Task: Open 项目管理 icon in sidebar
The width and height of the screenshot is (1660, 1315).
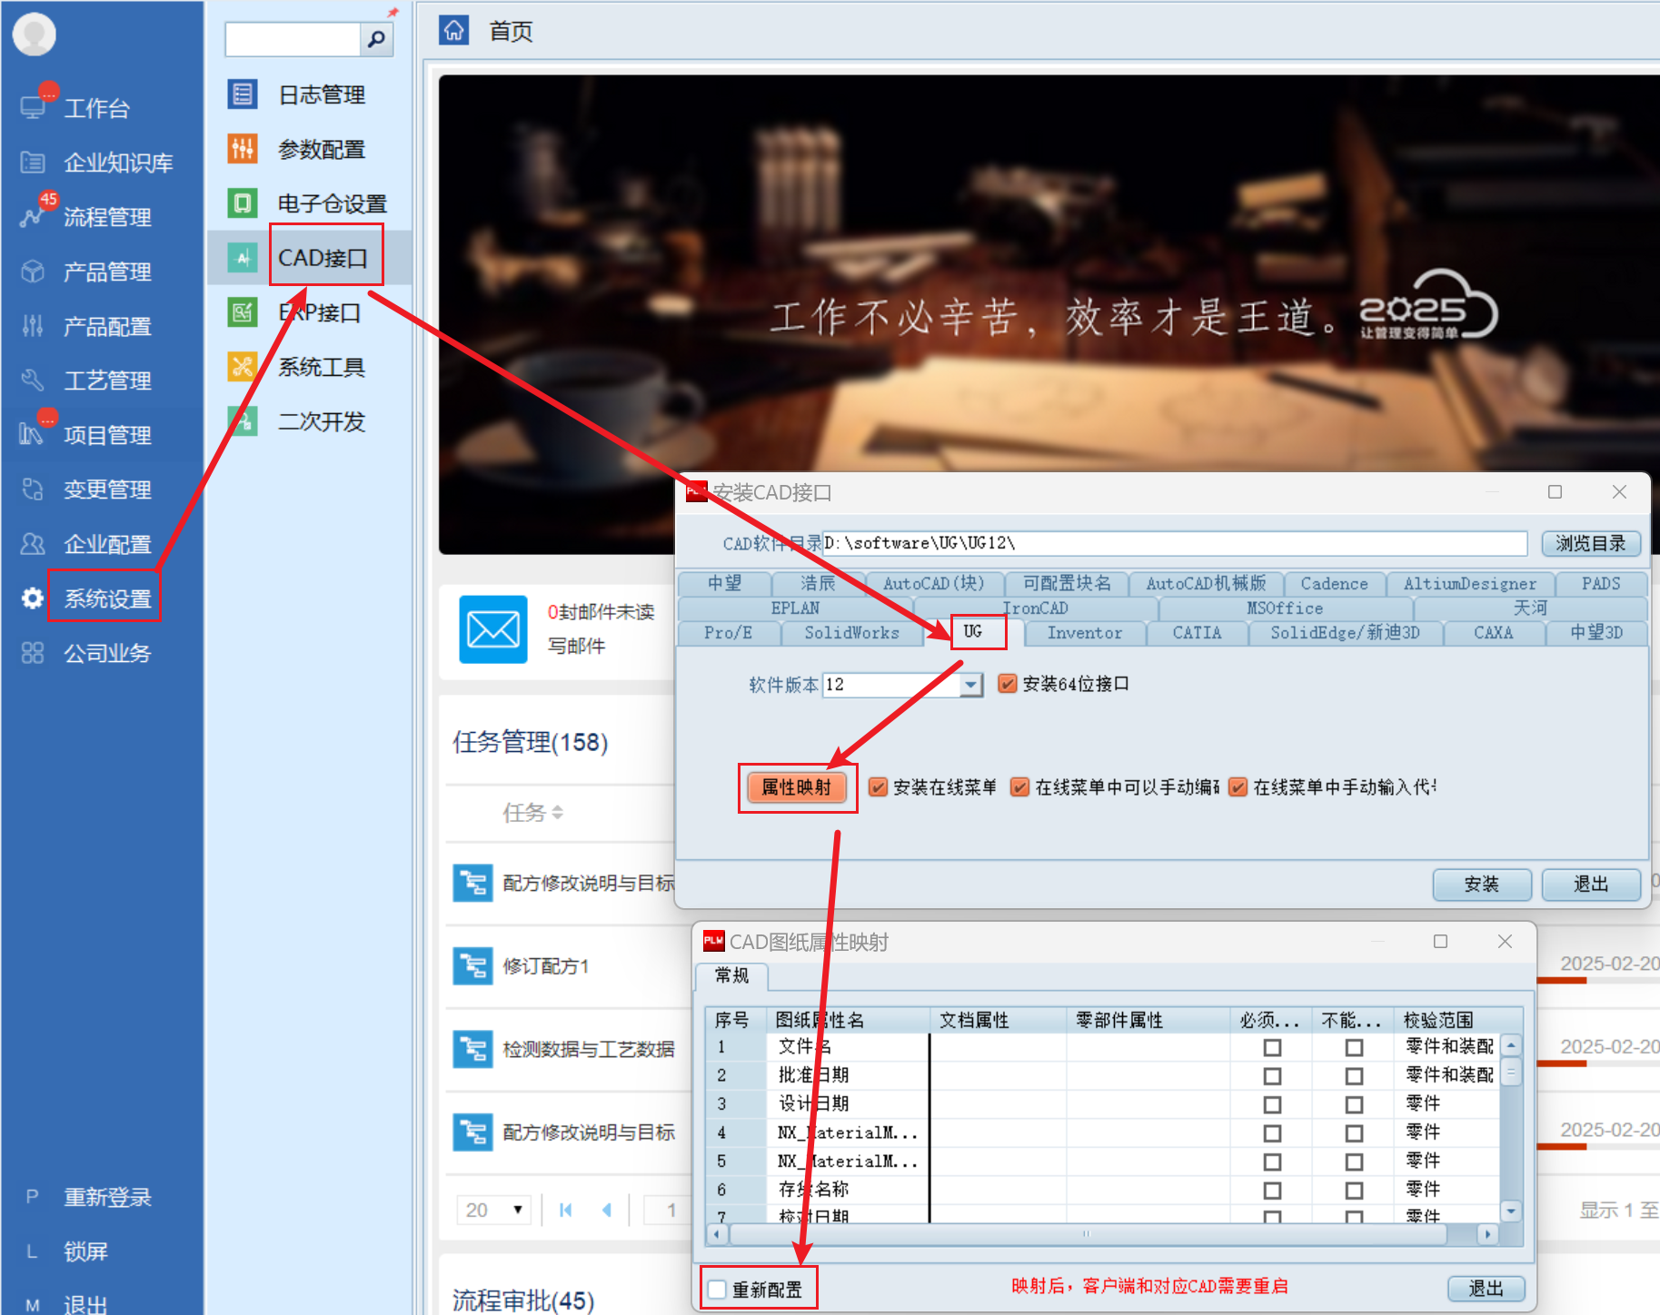Action: [33, 435]
